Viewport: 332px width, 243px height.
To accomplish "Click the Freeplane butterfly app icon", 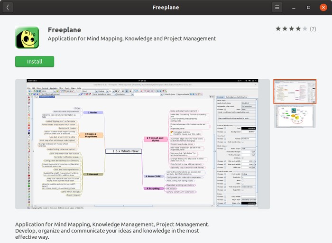I will click(x=27, y=37).
